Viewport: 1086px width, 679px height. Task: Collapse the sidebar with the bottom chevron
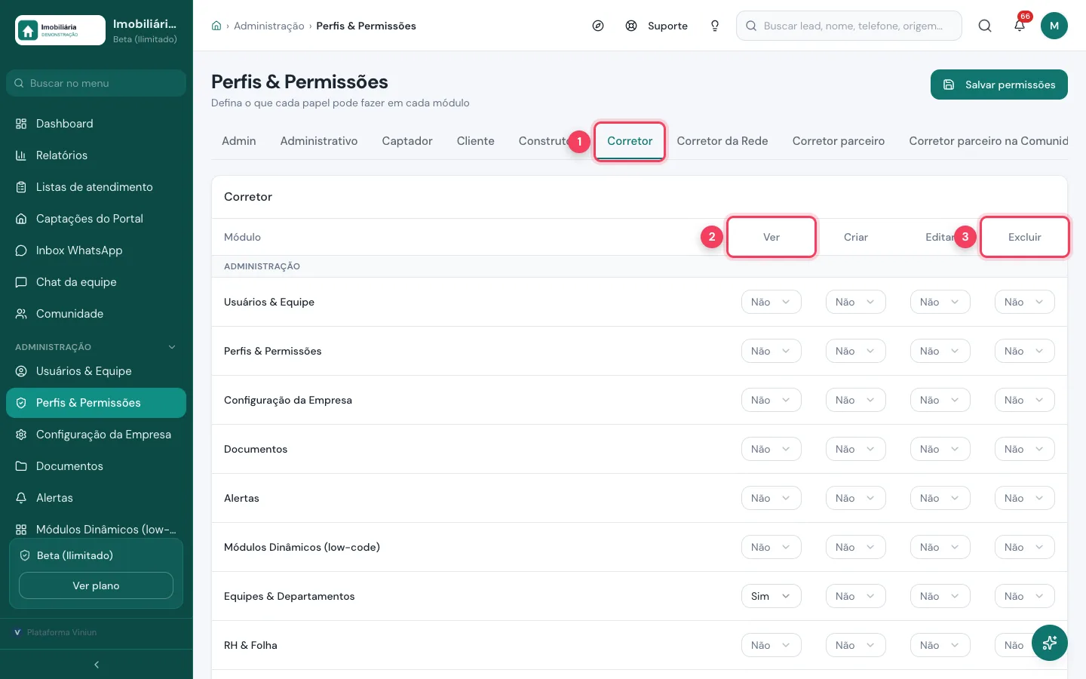point(97,665)
